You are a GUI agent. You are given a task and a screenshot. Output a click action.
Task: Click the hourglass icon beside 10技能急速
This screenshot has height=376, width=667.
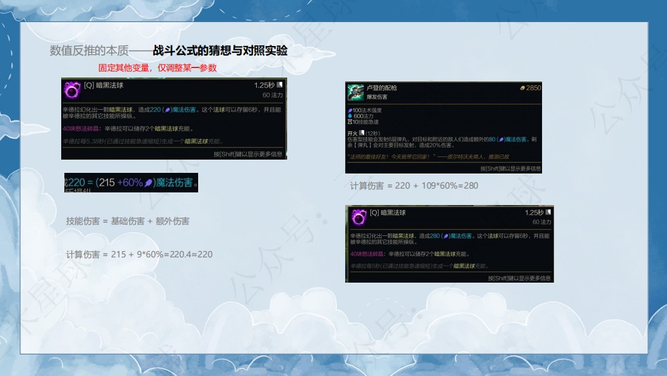coord(350,122)
